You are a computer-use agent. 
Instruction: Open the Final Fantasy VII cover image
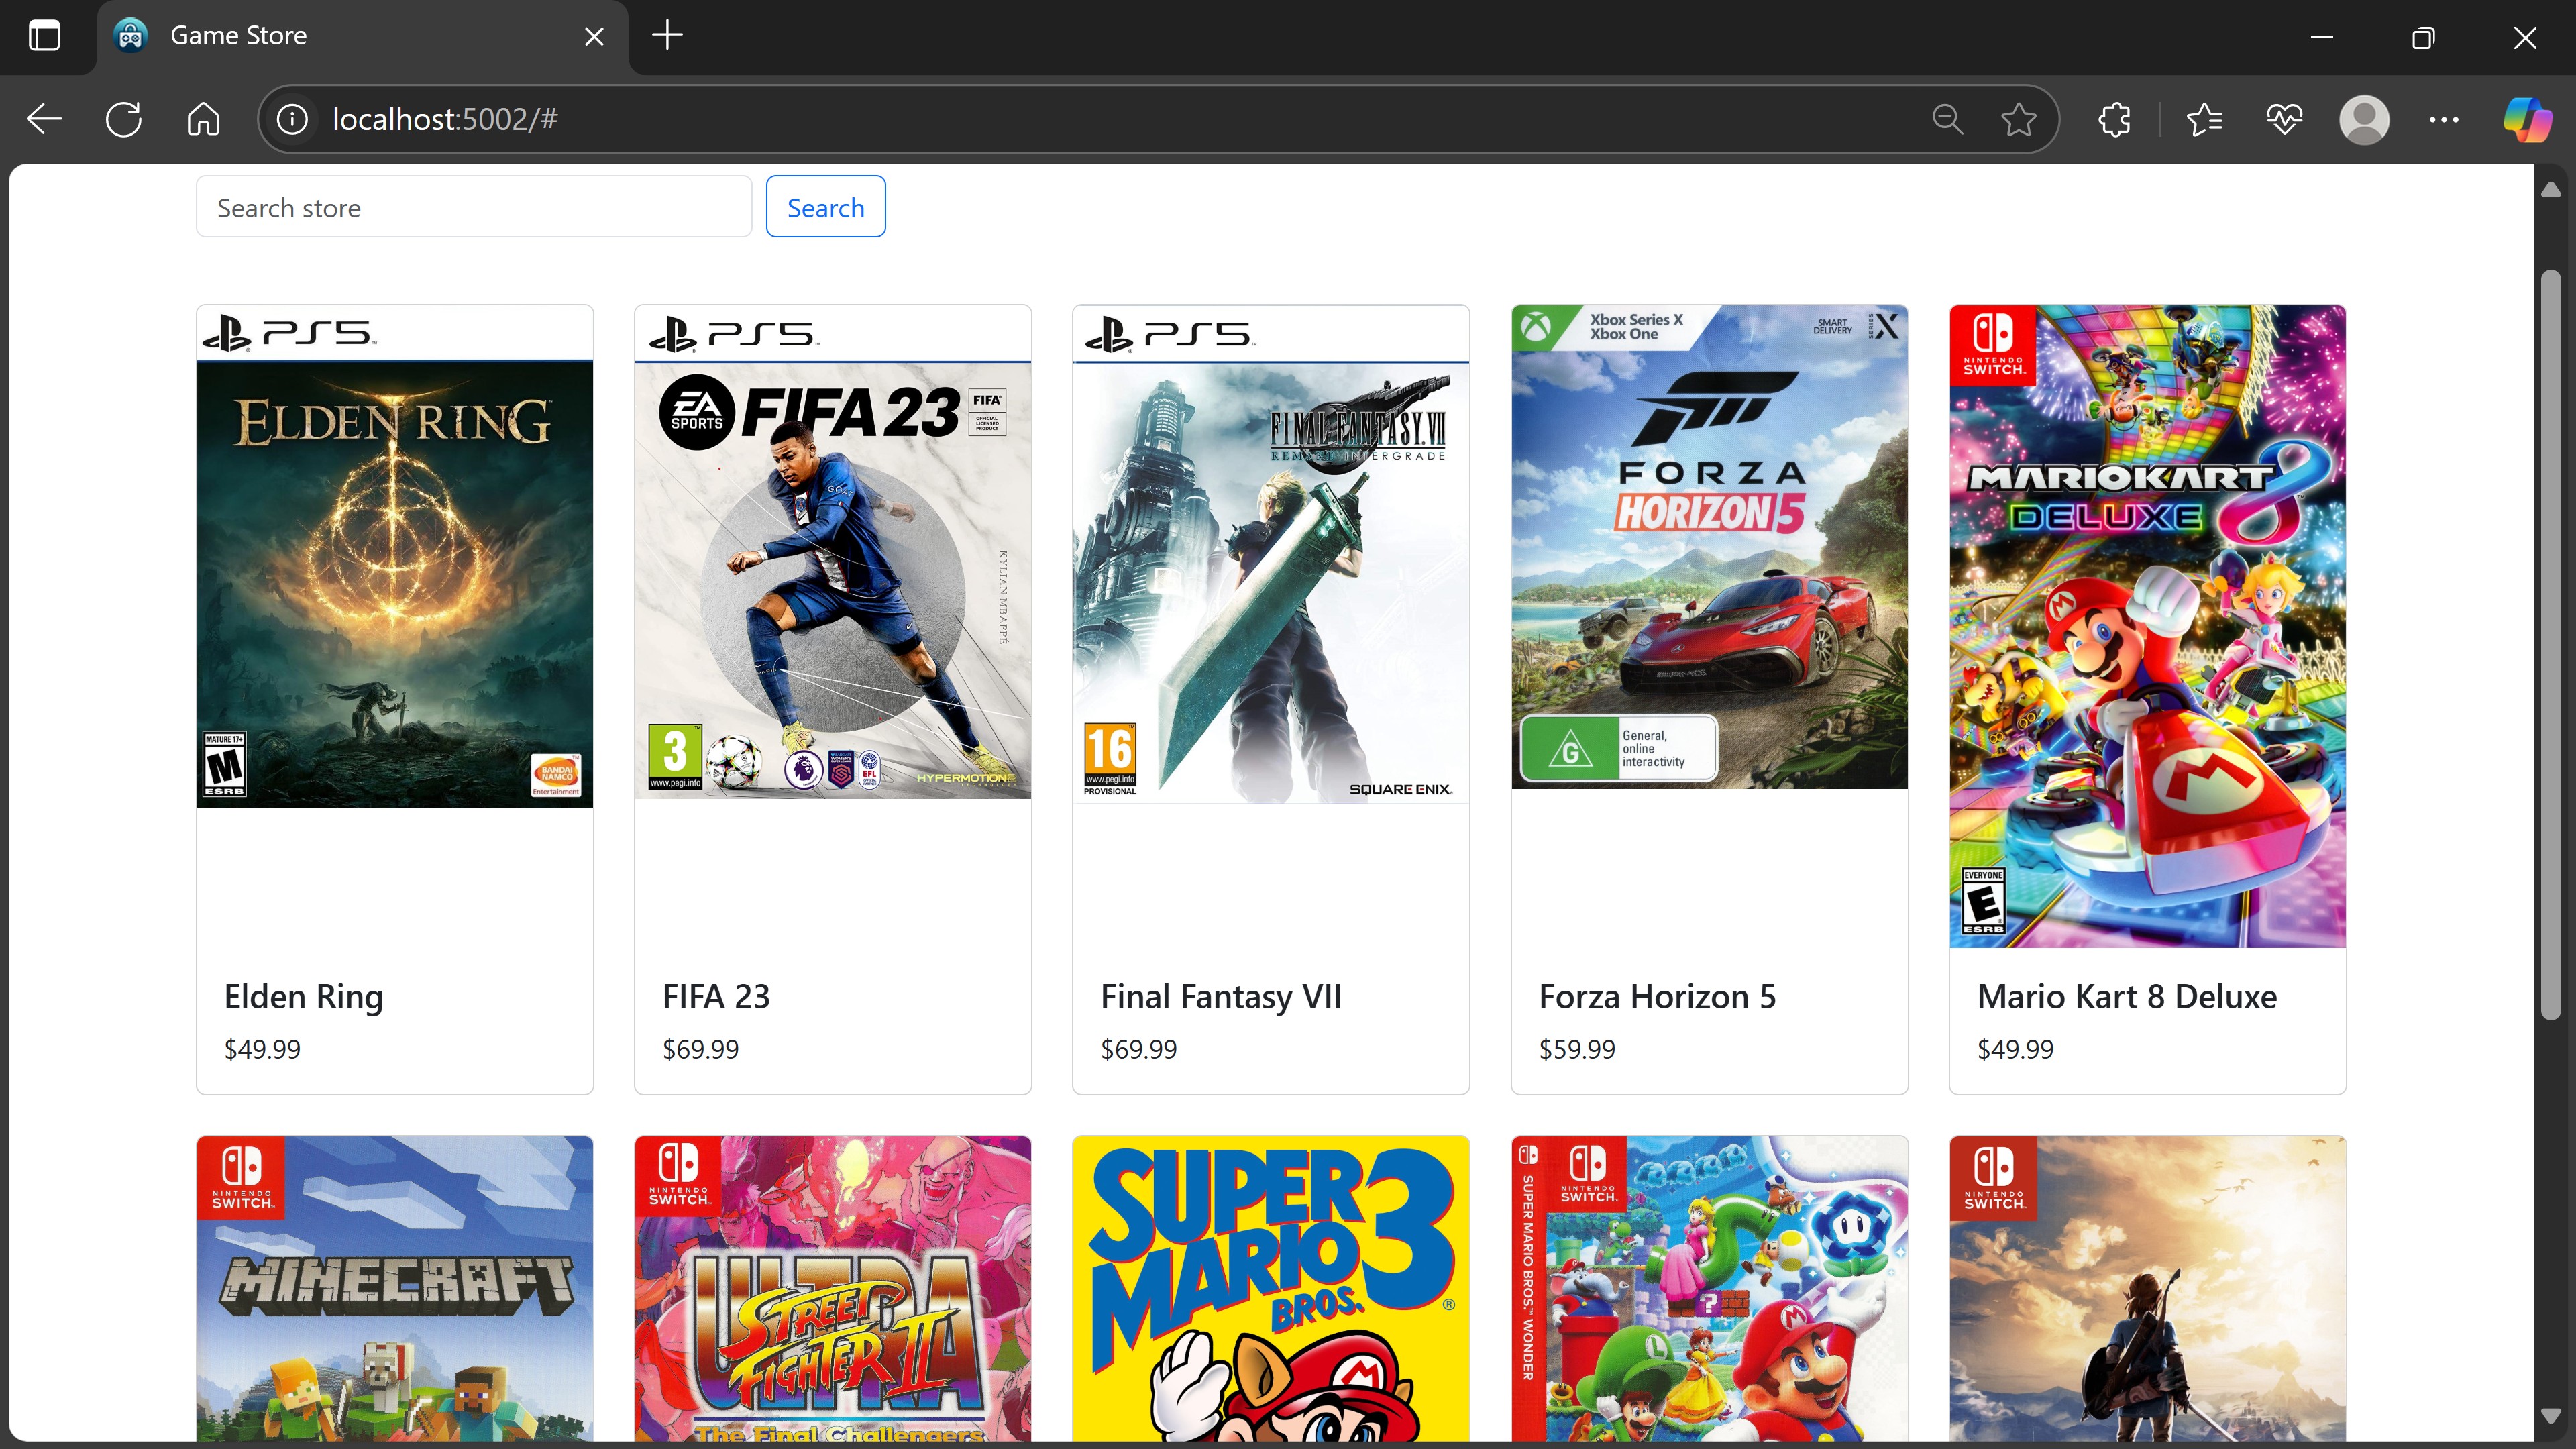pyautogui.click(x=1271, y=555)
